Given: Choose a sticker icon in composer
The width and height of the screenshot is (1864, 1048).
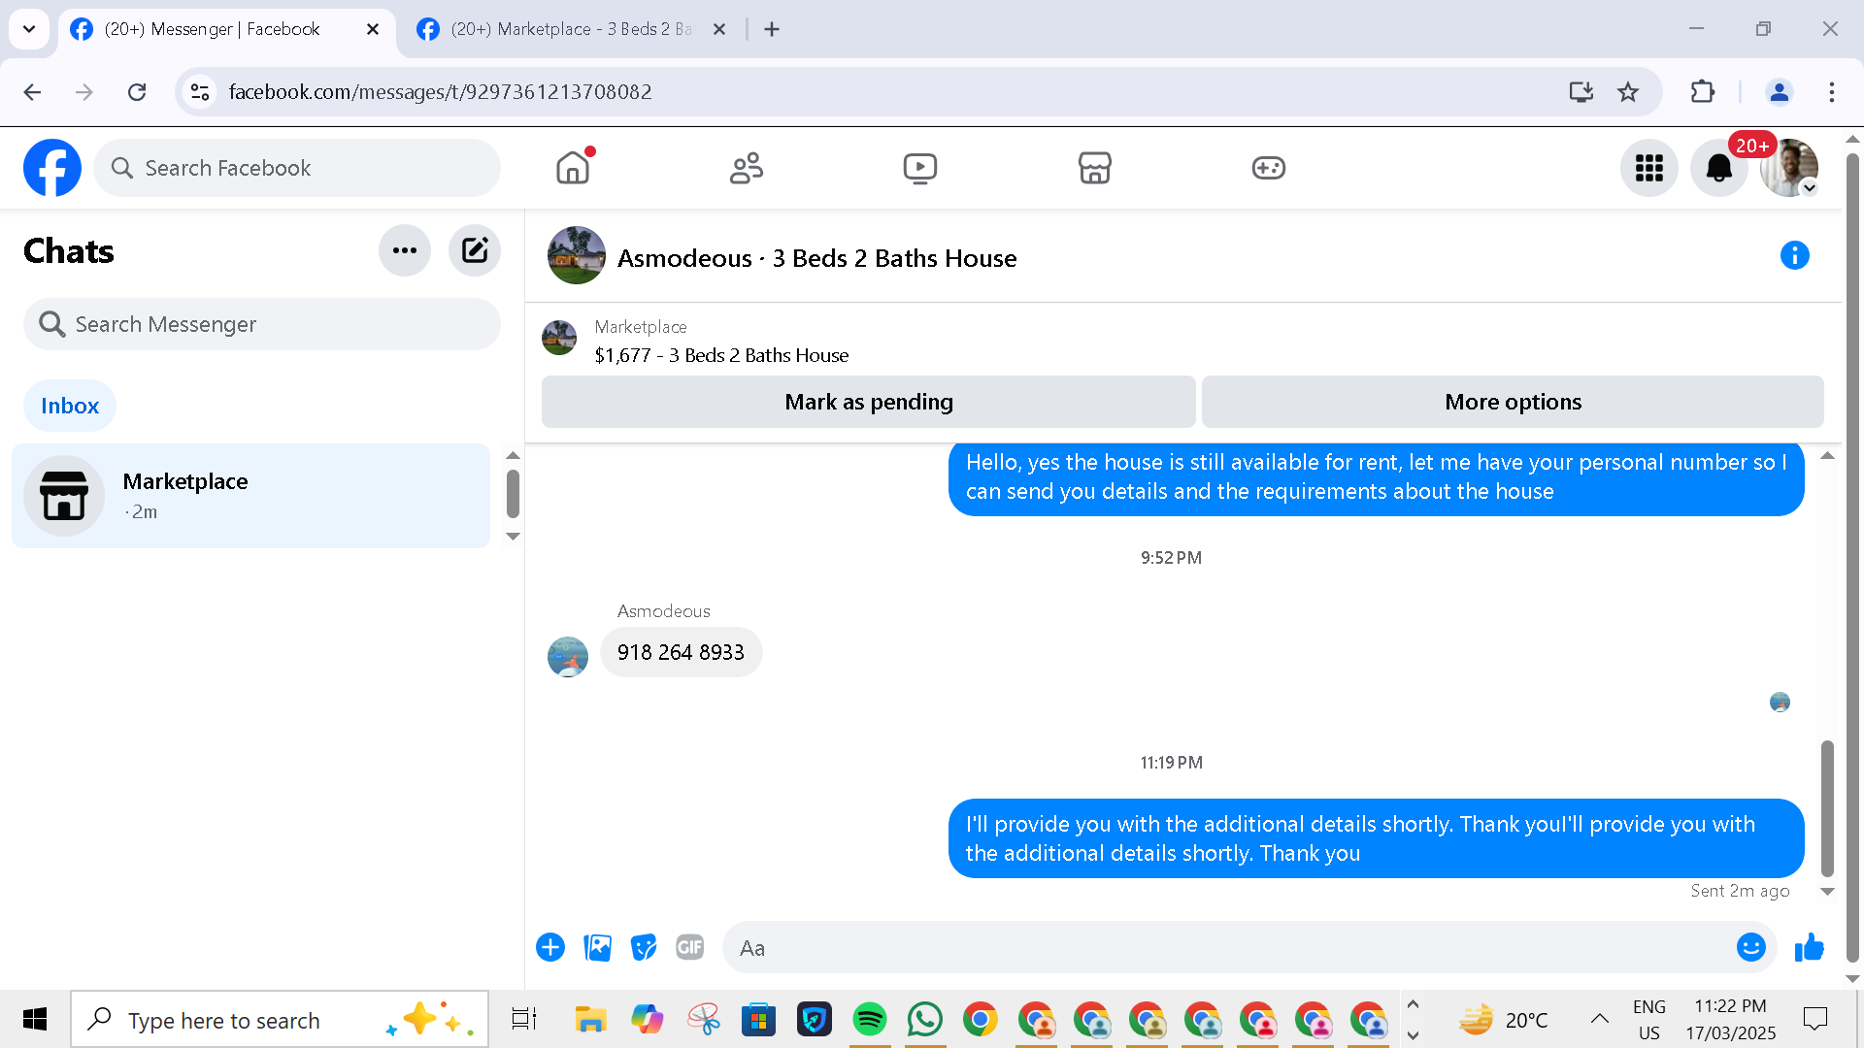Looking at the screenshot, I should pos(644,947).
